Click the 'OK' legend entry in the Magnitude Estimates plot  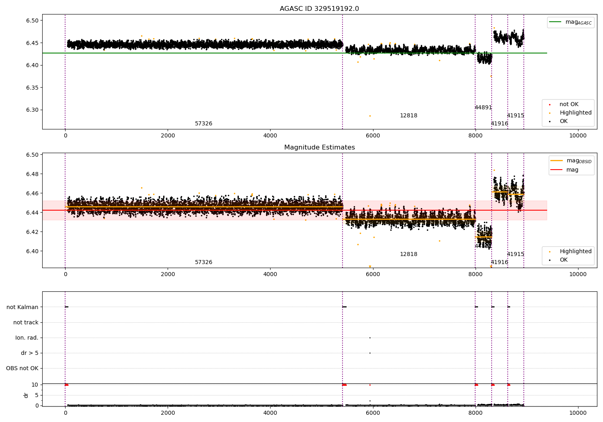point(563,260)
